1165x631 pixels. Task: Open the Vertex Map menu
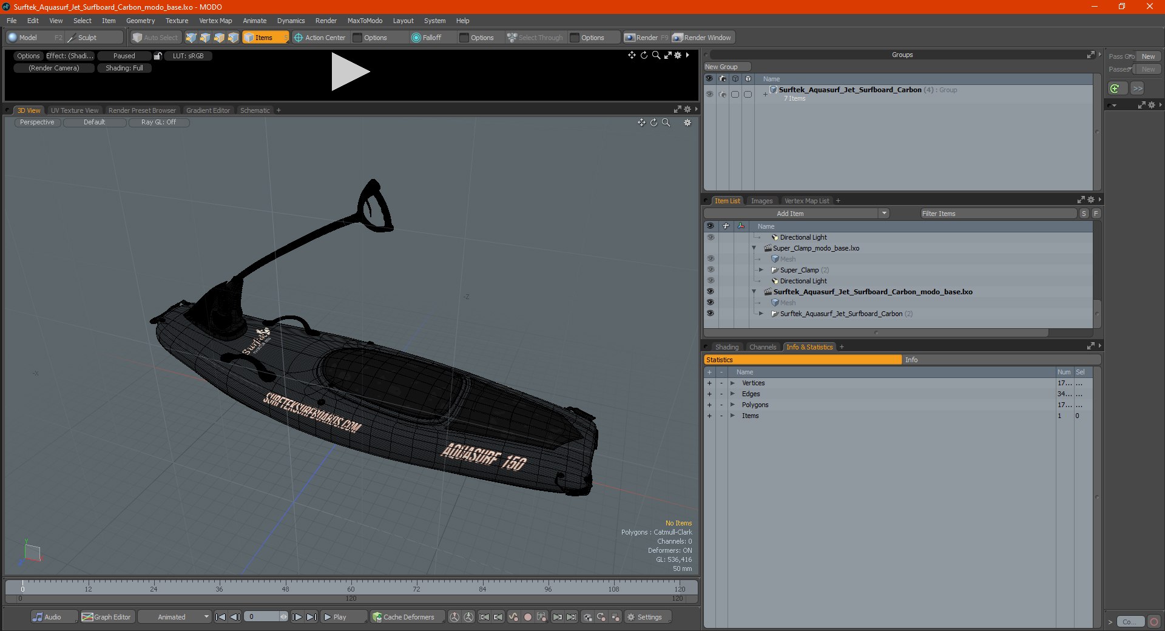215,21
